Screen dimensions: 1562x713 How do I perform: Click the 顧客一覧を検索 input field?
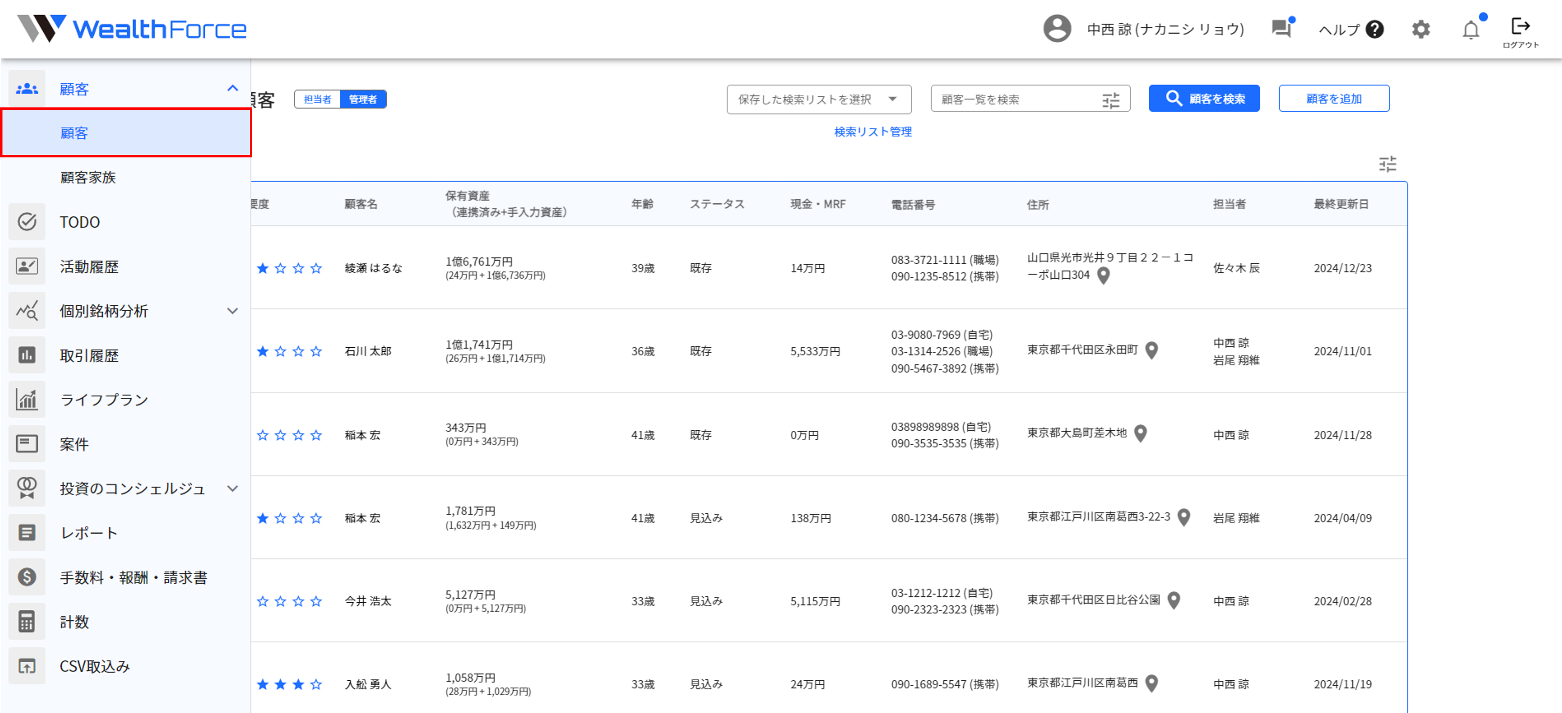tap(1016, 99)
